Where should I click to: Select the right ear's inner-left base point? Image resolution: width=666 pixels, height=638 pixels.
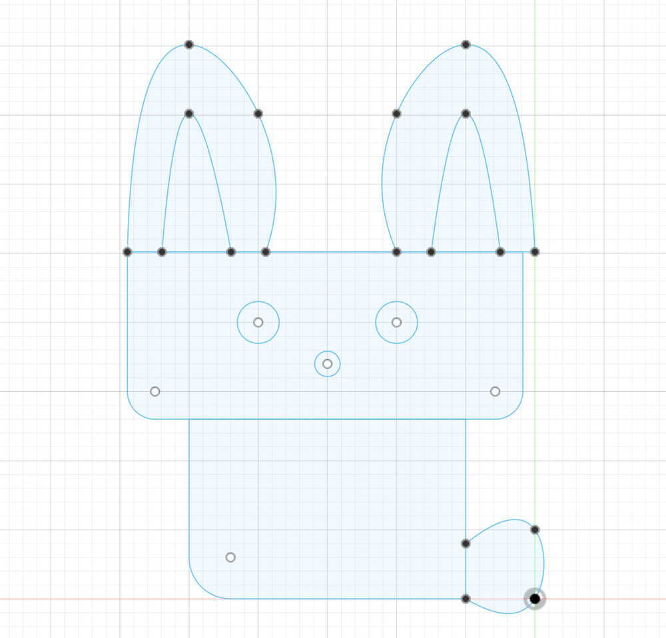point(431,252)
